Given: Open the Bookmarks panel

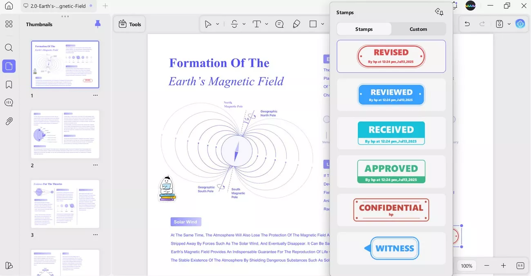Looking at the screenshot, I should 9,85.
